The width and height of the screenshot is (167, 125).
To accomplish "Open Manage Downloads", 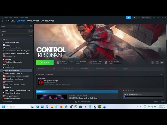I will (x=83, y=102).
